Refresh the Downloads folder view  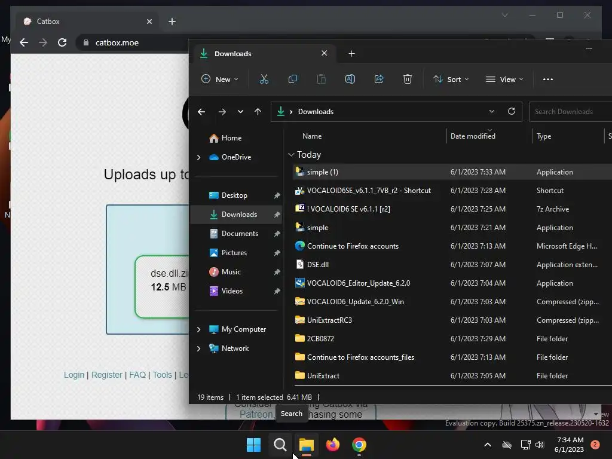tap(512, 111)
